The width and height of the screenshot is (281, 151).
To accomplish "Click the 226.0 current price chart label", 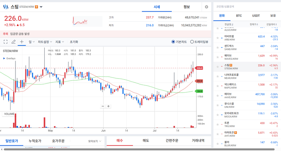I will tap(199, 68).
